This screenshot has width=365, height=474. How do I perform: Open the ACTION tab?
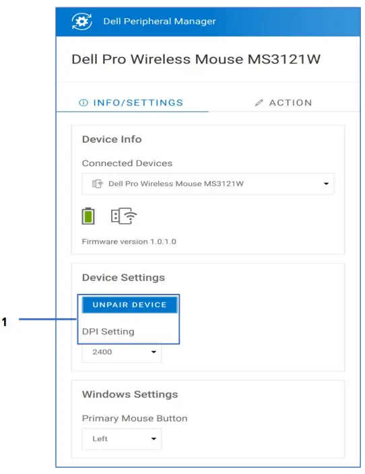pos(284,103)
